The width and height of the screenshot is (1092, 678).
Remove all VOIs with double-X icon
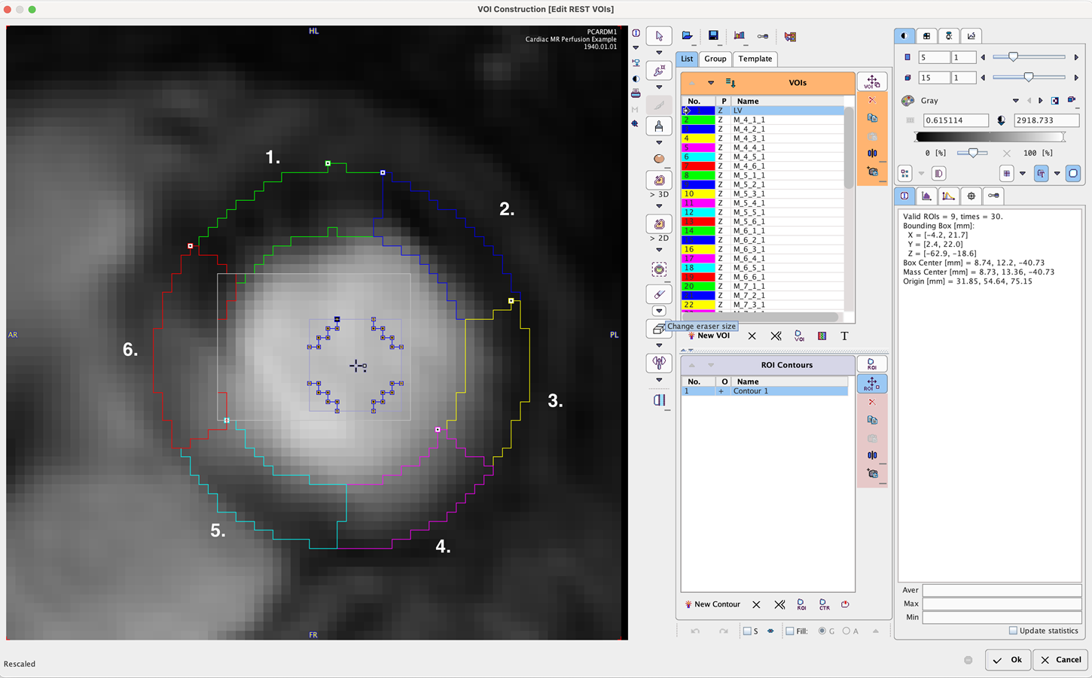point(776,336)
